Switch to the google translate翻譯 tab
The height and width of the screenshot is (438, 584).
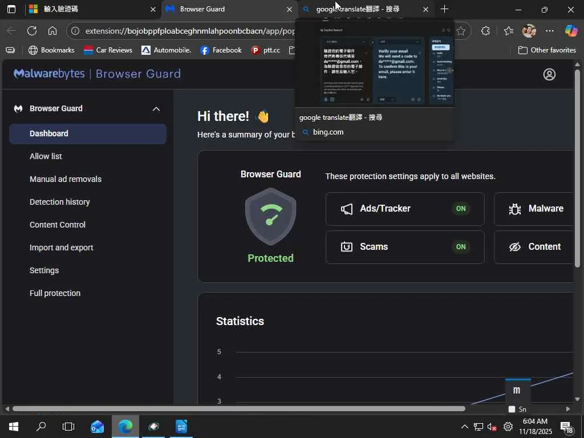[365, 9]
